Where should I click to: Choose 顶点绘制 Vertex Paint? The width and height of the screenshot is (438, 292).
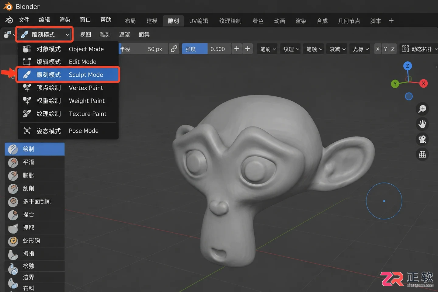pos(68,88)
